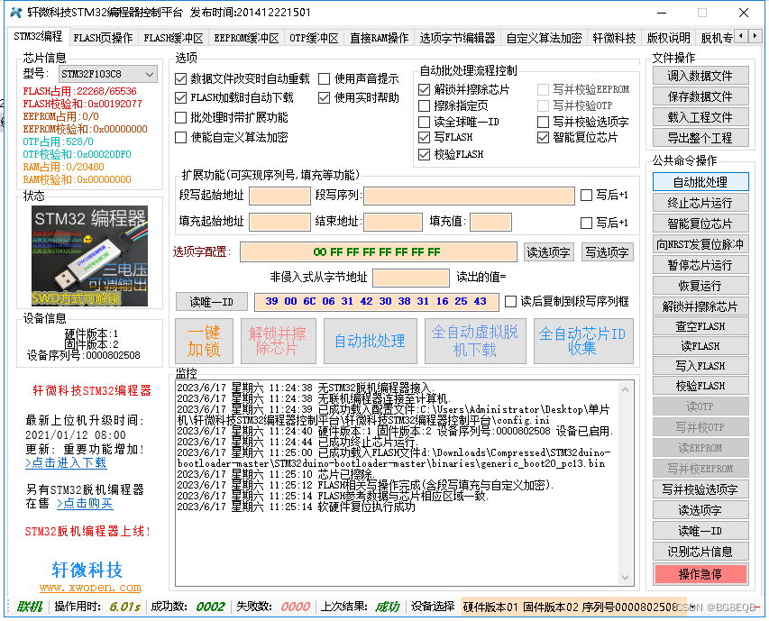The width and height of the screenshot is (769, 621).
Task: Enable 使用声音提示 checkbox
Action: coord(325,79)
